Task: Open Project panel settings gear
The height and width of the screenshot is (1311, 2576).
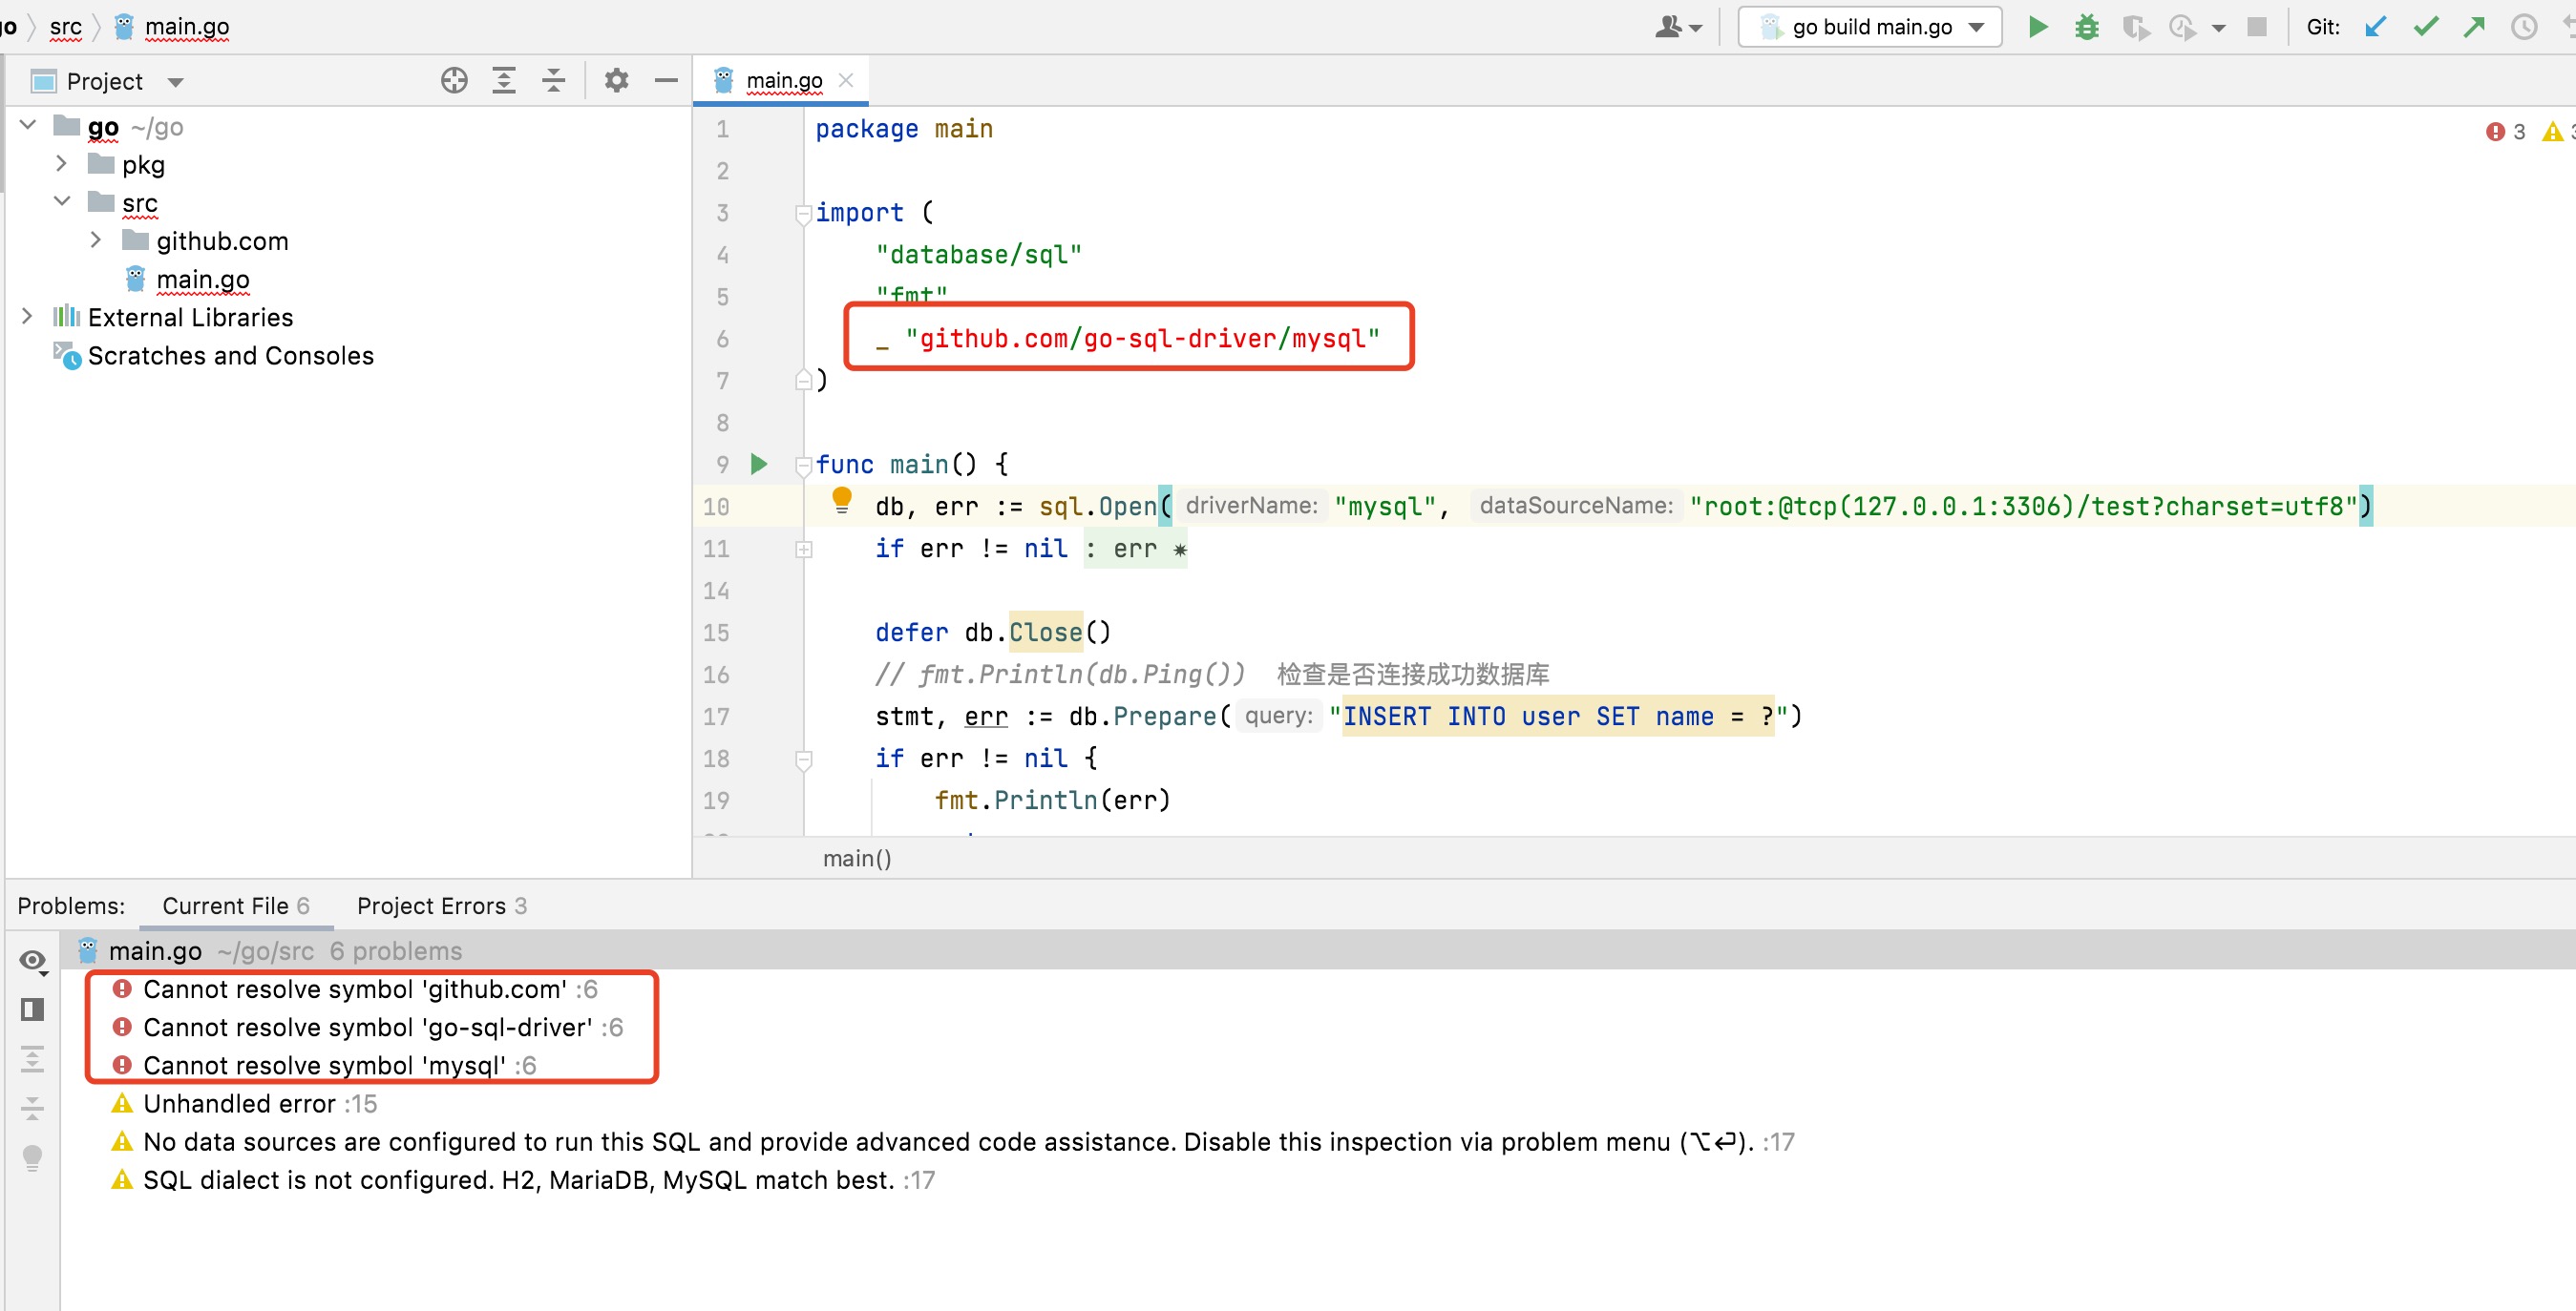Action: 617,81
